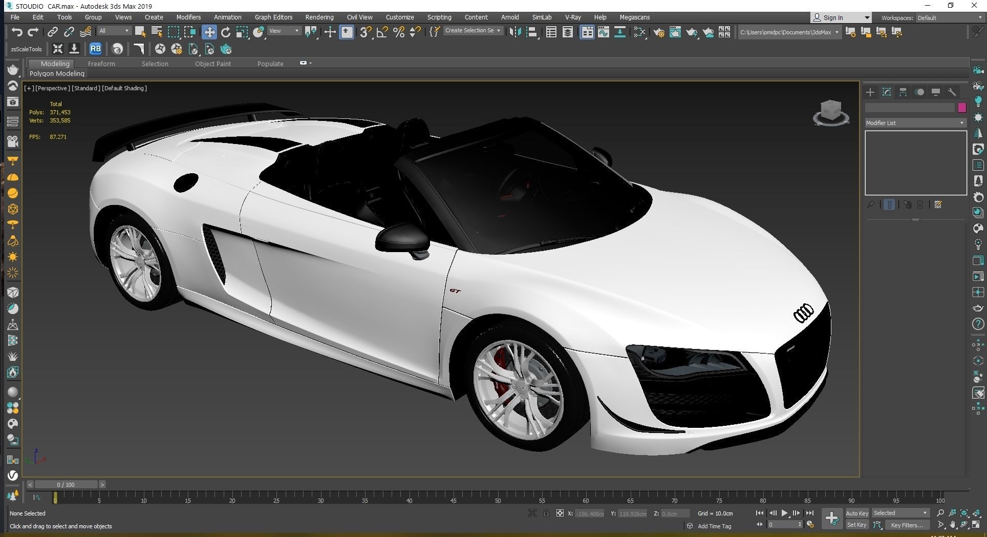Open the reference coordinate View dropdown
This screenshot has height=537, width=987.
[284, 31]
